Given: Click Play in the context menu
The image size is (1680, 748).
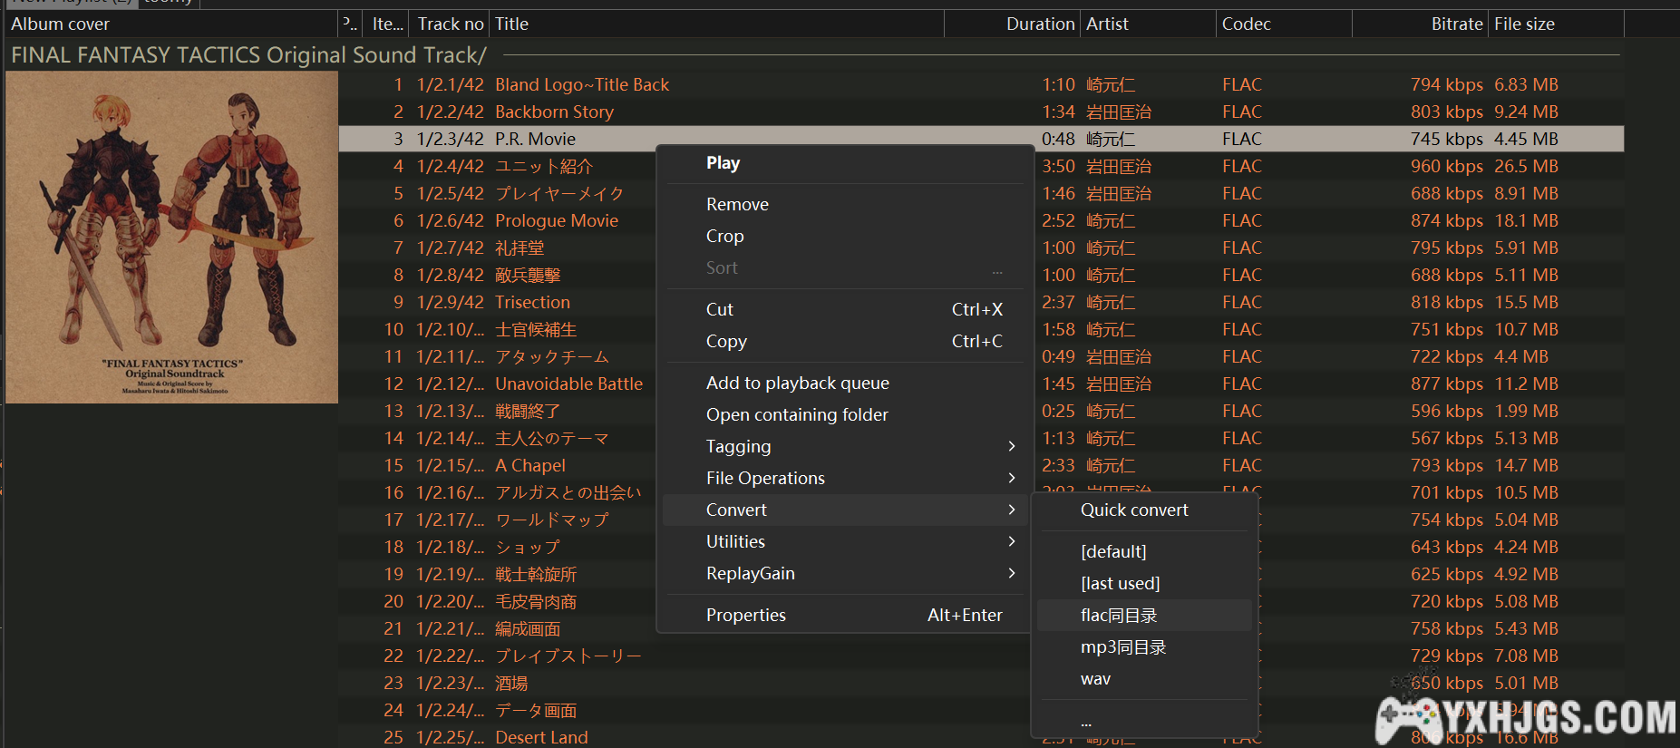Looking at the screenshot, I should pos(723,163).
